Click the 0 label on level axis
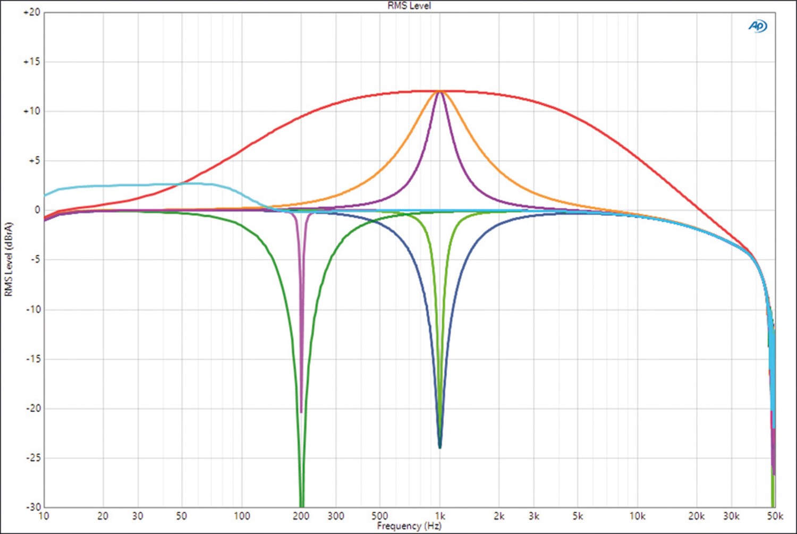Screen dimensions: 797x534 click(x=37, y=210)
